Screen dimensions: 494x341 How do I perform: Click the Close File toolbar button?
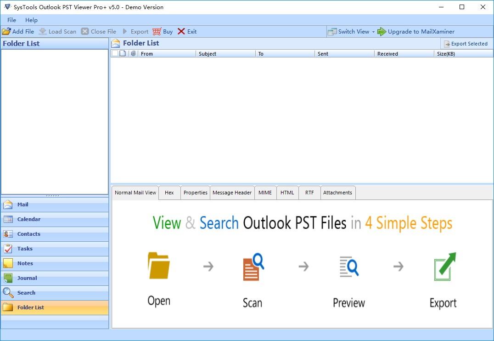pos(99,32)
